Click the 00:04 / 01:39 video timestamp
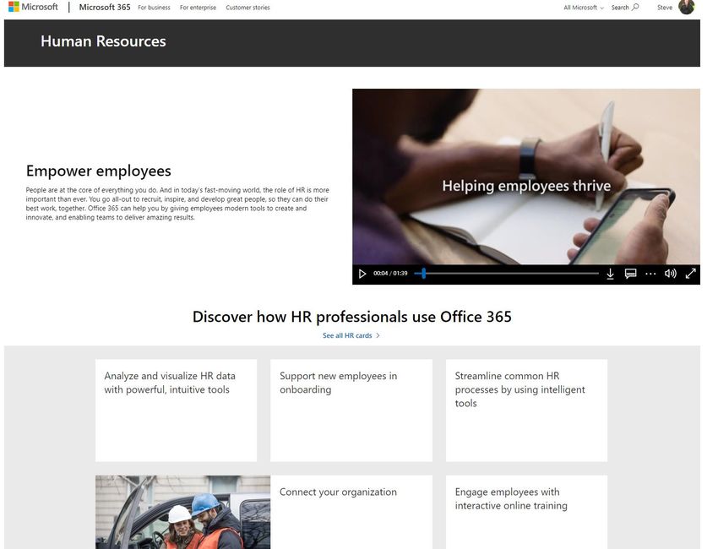718x549 pixels. 390,274
